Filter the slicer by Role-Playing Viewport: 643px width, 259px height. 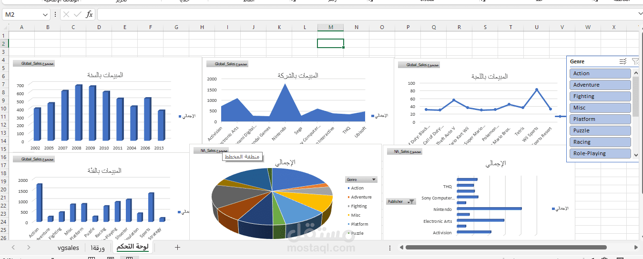point(600,153)
